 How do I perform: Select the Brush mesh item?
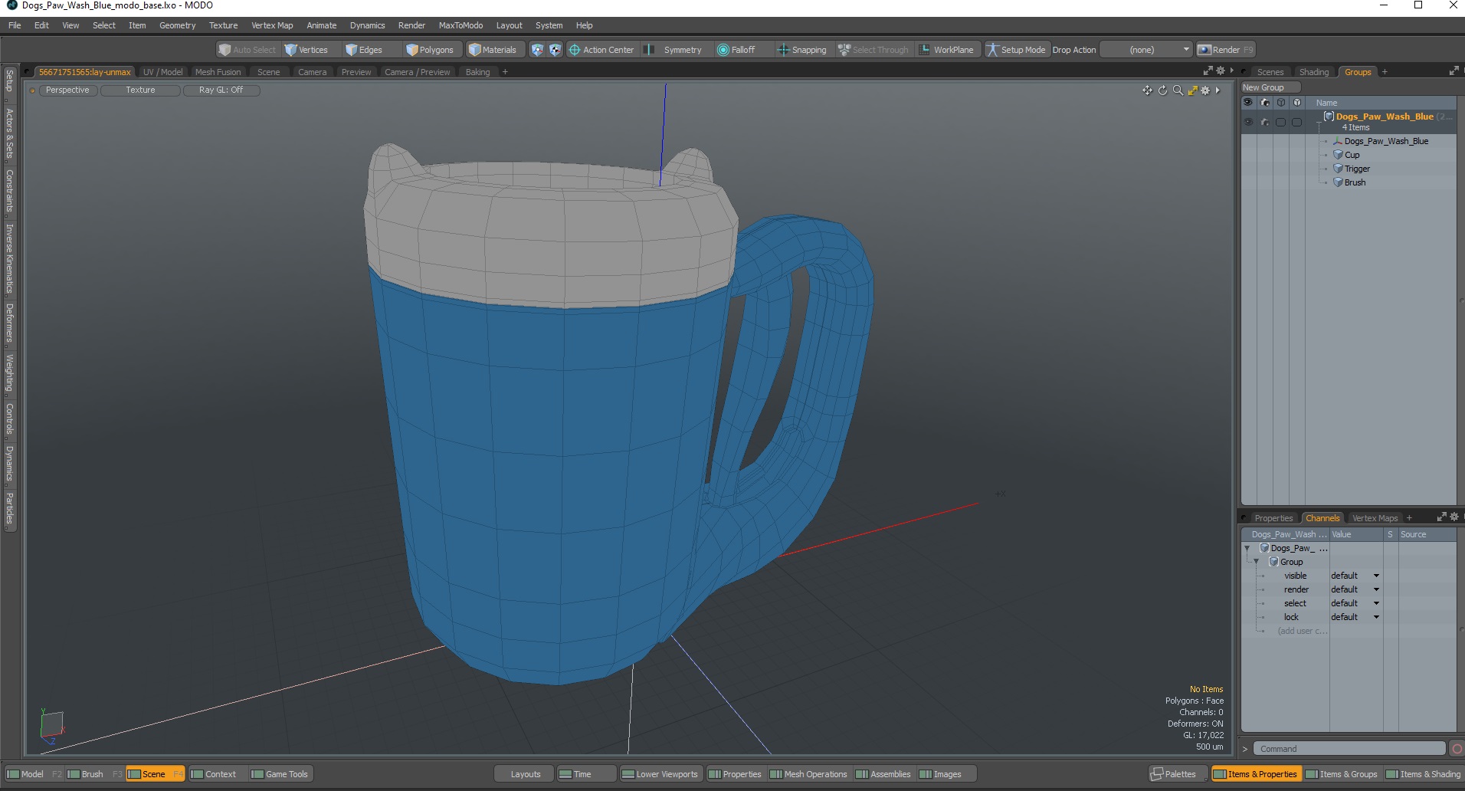click(x=1354, y=182)
